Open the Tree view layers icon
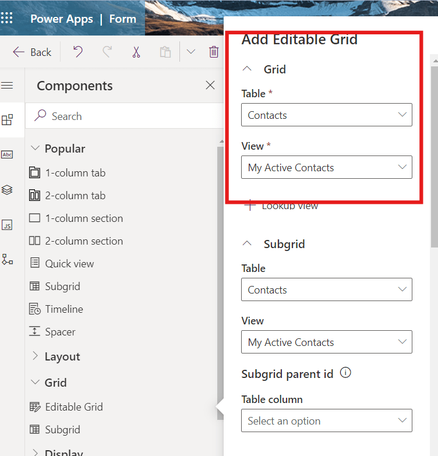Image resolution: width=438 pixels, height=456 pixels. point(8,190)
